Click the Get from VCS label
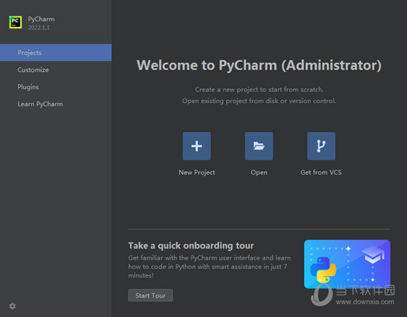 click(321, 172)
